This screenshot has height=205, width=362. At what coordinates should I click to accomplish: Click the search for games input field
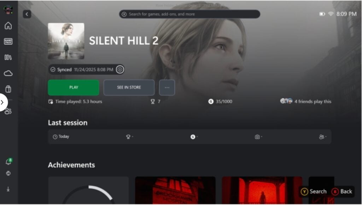coord(189,14)
